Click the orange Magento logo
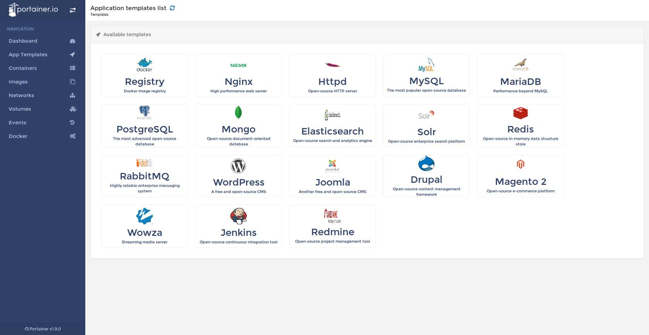 520,164
